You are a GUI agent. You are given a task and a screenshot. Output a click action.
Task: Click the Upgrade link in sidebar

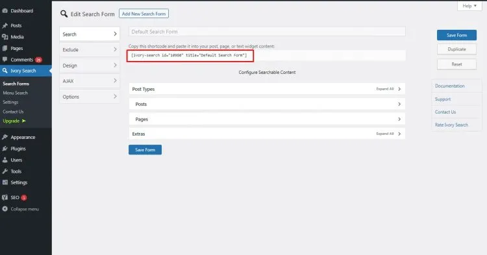[x=11, y=121]
